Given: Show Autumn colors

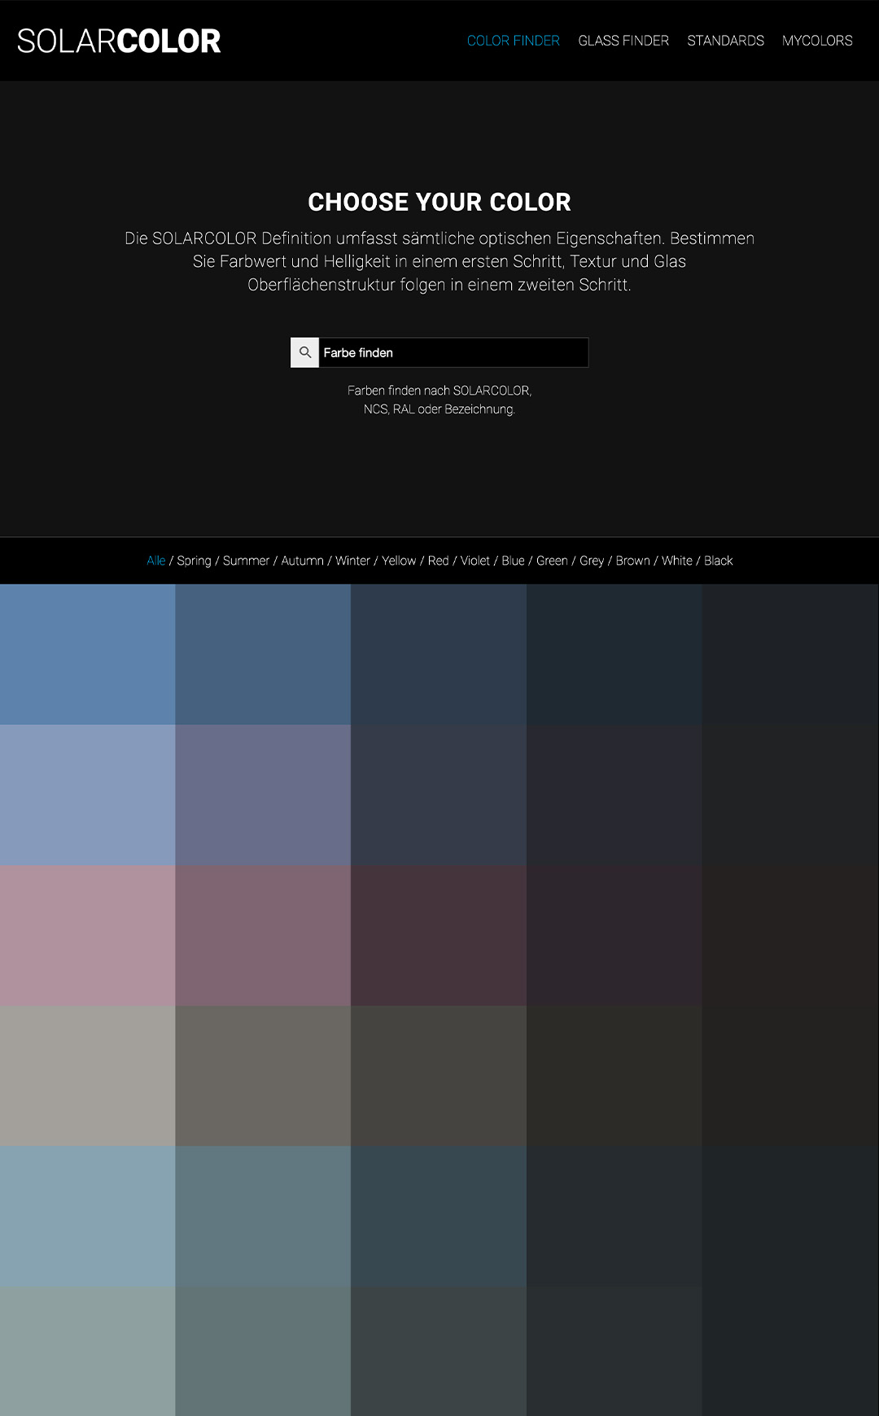Looking at the screenshot, I should pos(302,561).
